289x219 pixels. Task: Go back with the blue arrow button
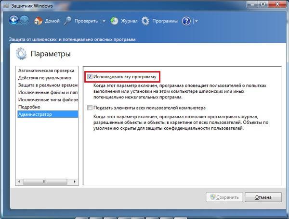click(x=13, y=20)
